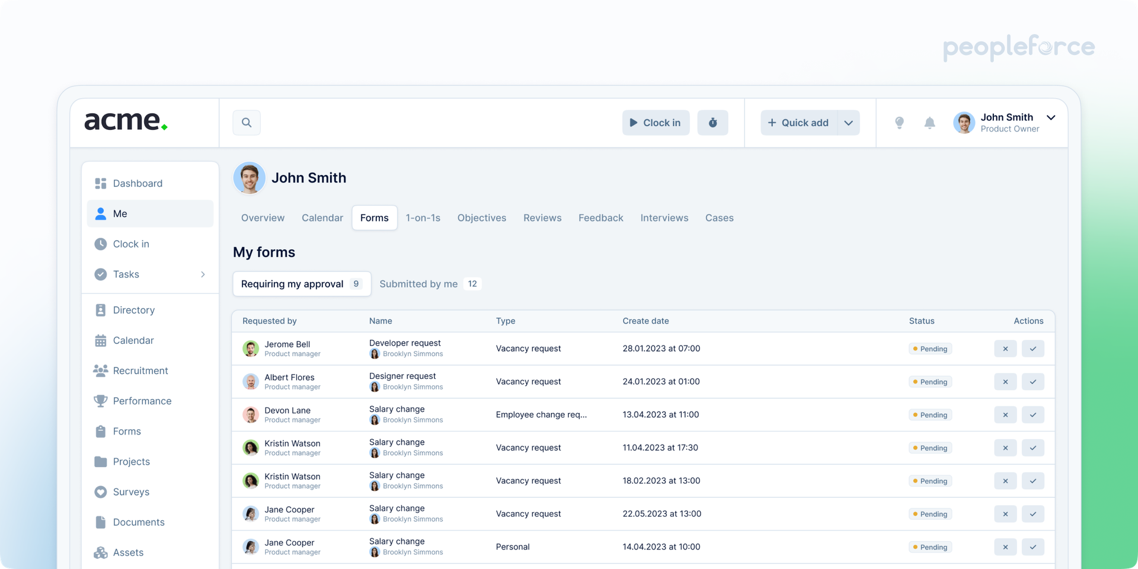Open the Designer request form

[x=402, y=376]
